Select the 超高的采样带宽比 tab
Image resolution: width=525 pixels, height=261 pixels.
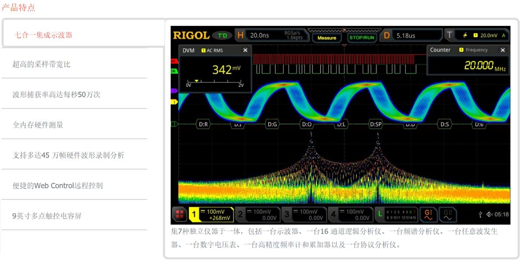pos(41,64)
